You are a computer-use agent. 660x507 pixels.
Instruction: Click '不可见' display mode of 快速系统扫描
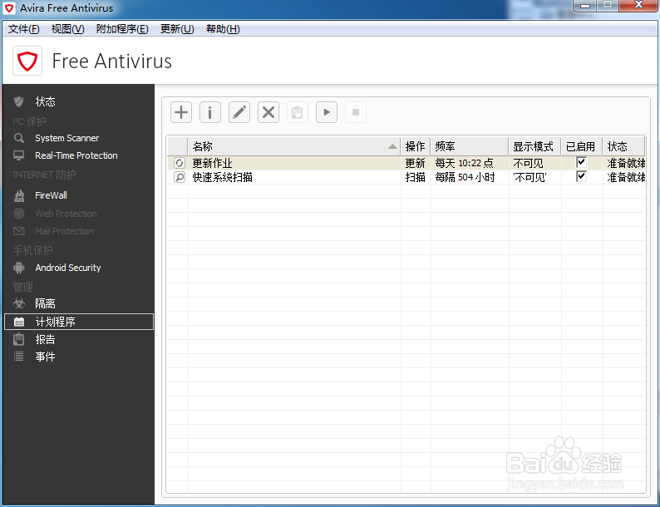point(529,177)
